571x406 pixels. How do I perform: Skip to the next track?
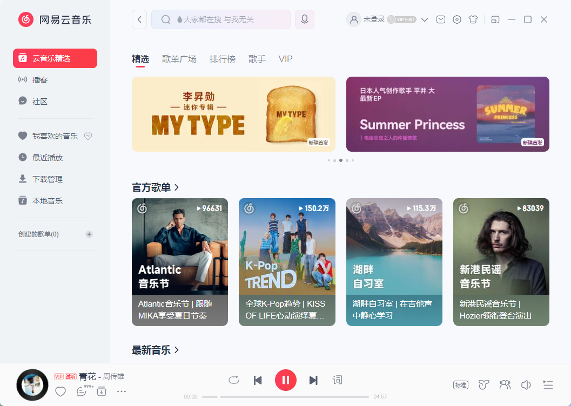pyautogui.click(x=313, y=380)
